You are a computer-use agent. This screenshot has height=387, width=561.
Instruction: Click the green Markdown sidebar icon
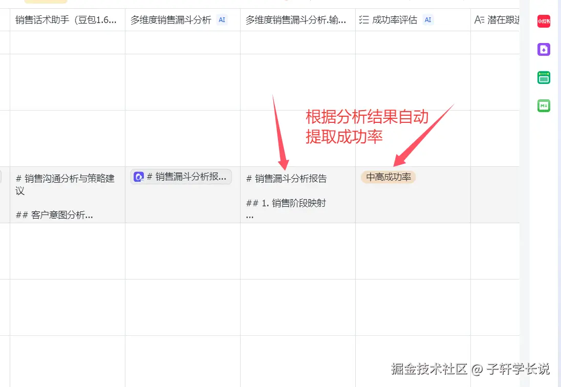click(544, 106)
